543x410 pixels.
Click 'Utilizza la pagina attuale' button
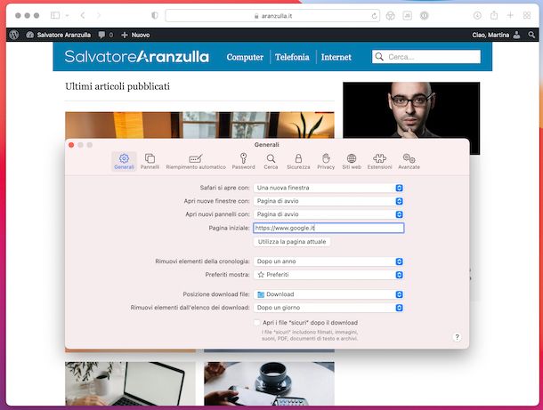click(292, 242)
